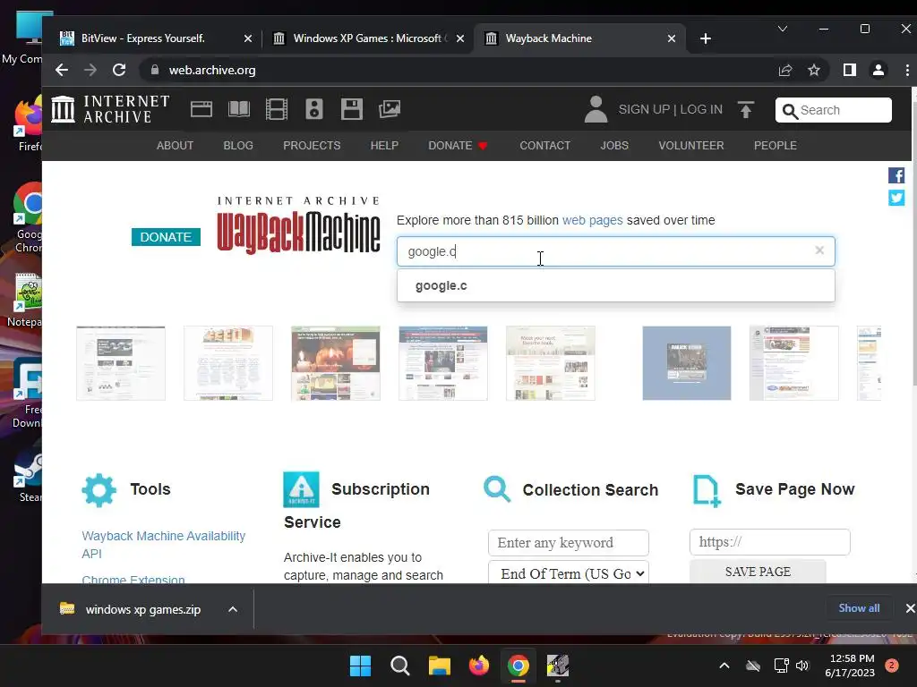Click LOG IN link
917x687 pixels.
pyautogui.click(x=701, y=110)
